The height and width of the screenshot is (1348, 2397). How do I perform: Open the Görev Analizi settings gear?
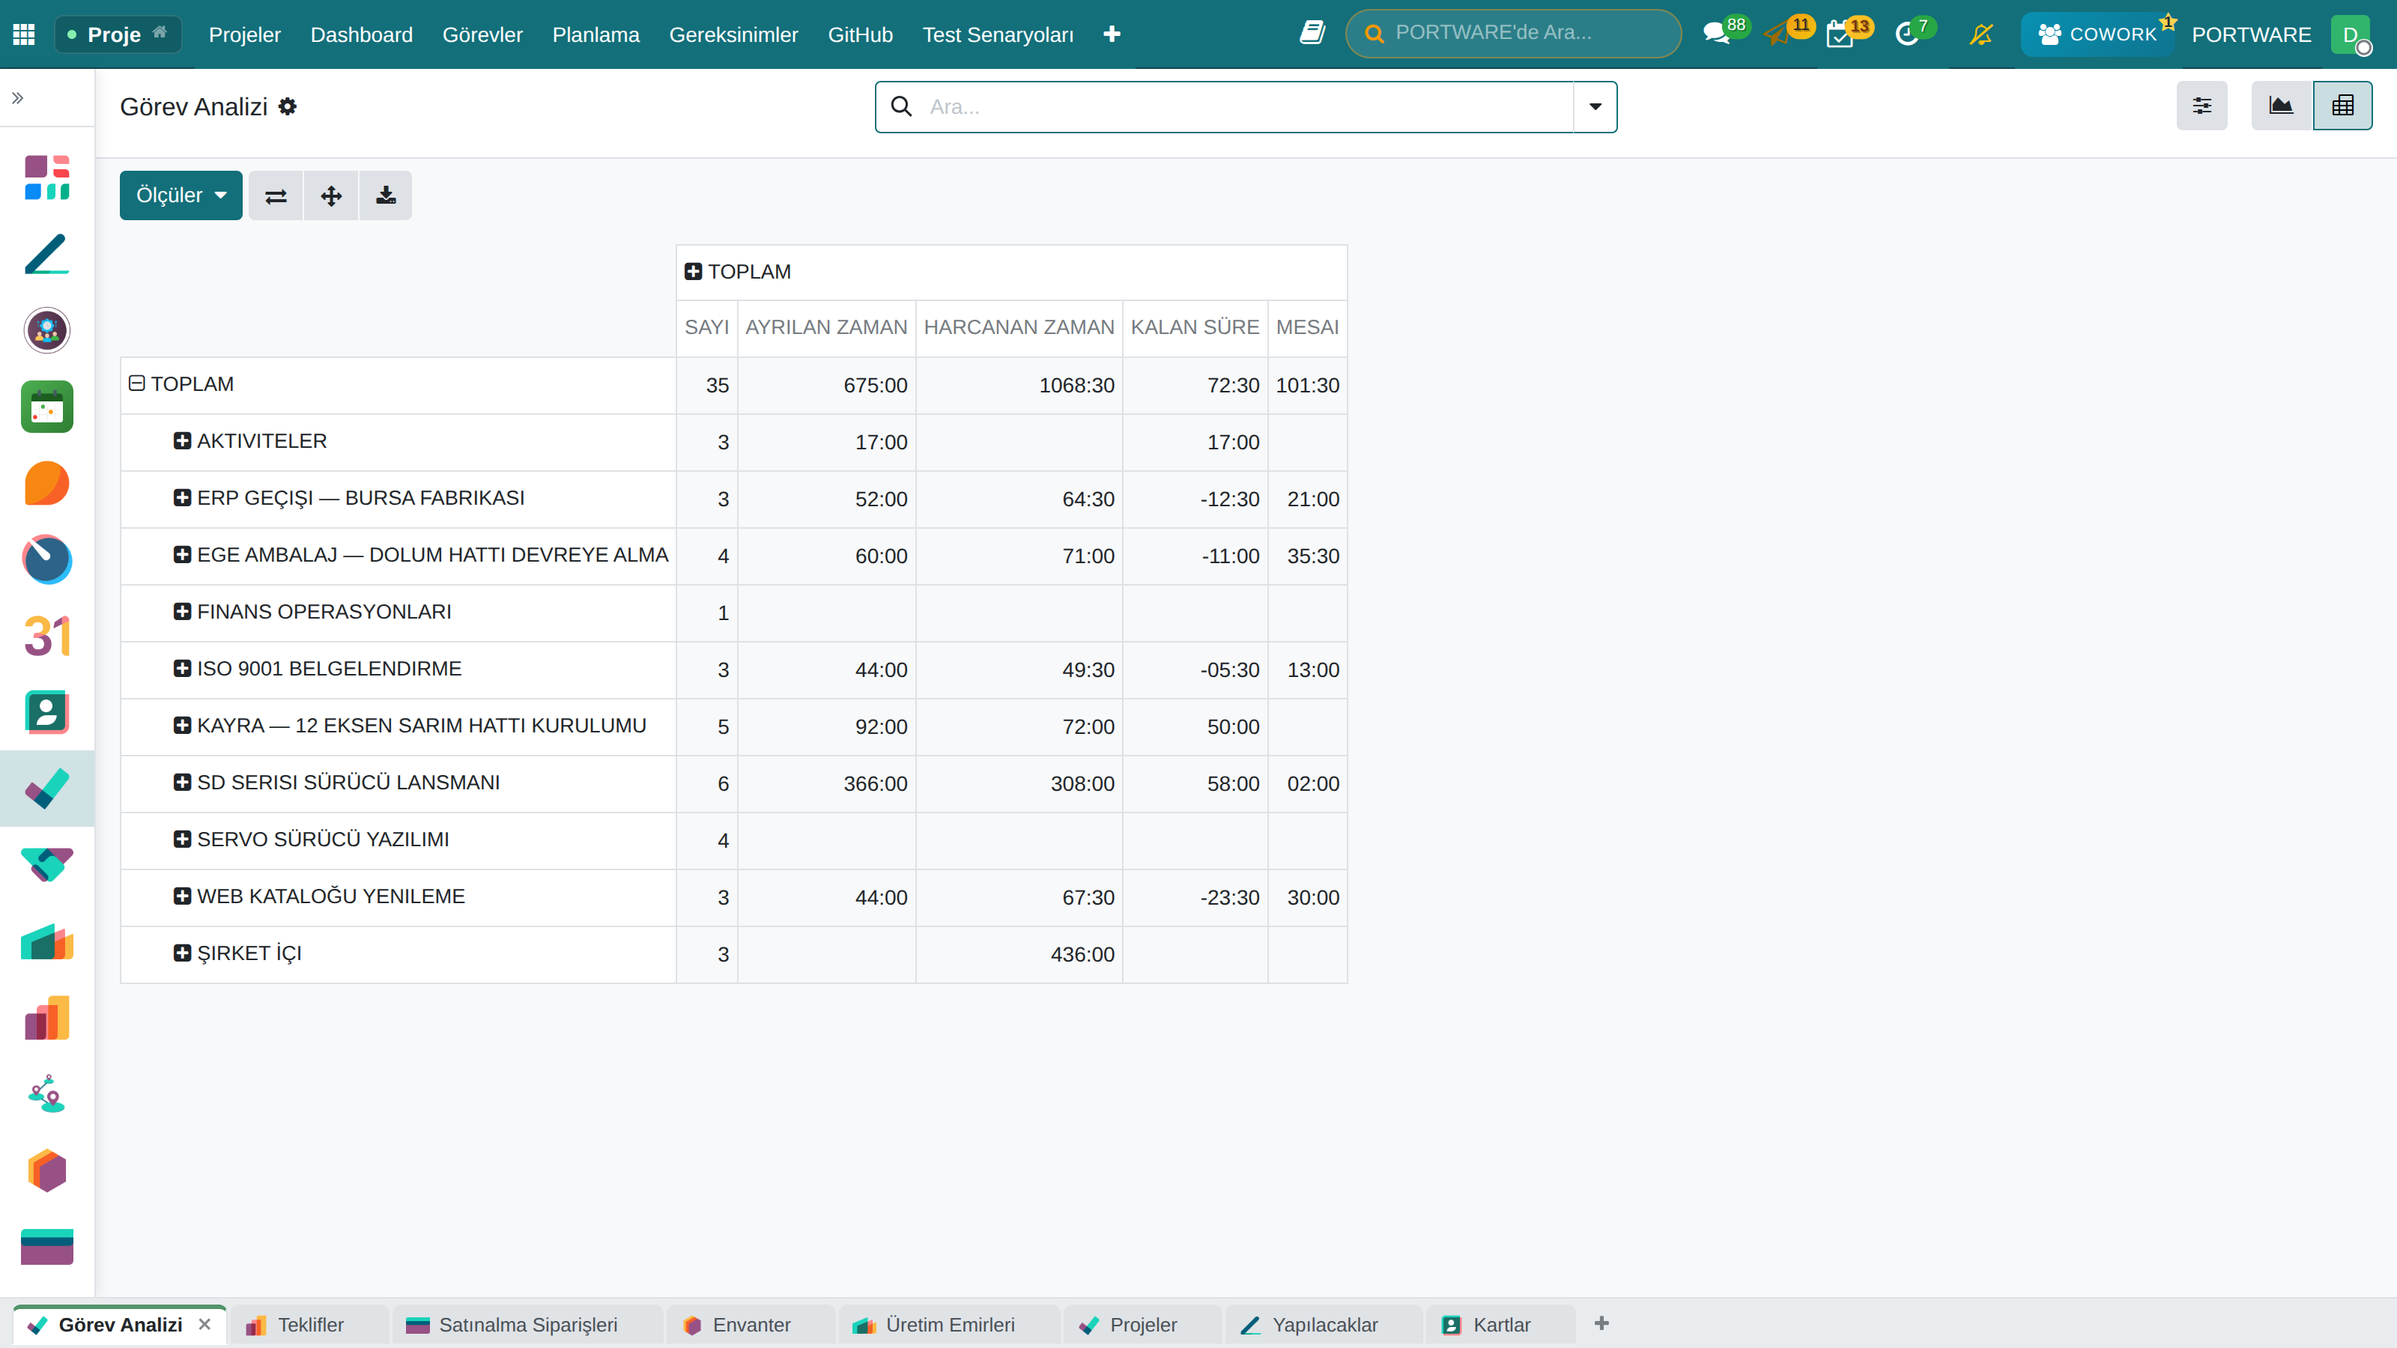[x=288, y=107]
